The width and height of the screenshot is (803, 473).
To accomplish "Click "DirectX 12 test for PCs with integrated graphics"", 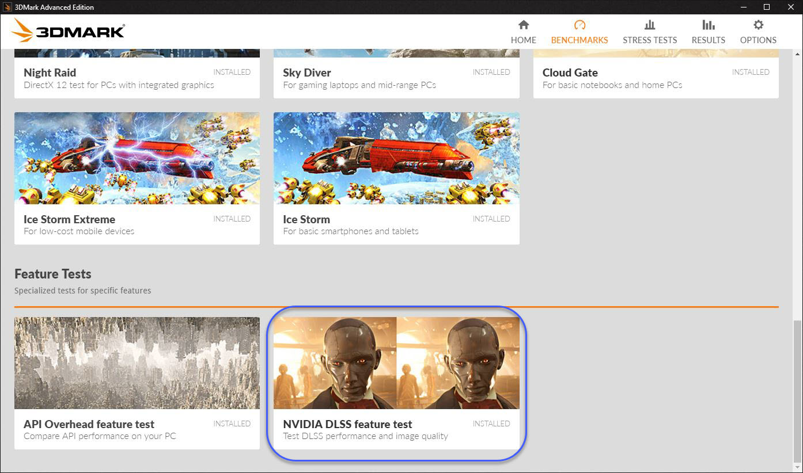I will [x=119, y=85].
